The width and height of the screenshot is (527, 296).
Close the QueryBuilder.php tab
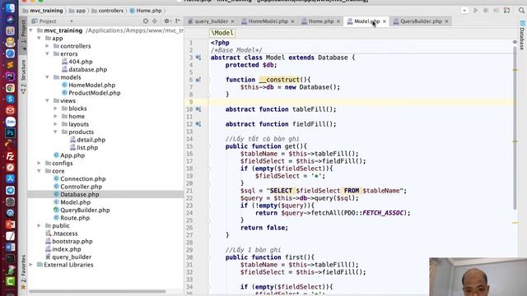(x=446, y=21)
